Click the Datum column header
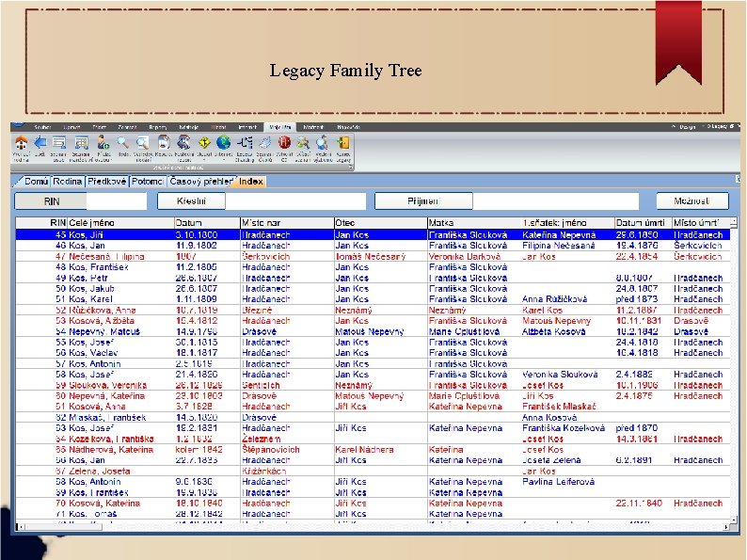This screenshot has height=560, width=747. point(207,222)
